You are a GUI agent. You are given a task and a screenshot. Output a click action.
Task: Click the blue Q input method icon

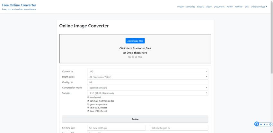(x=257, y=124)
